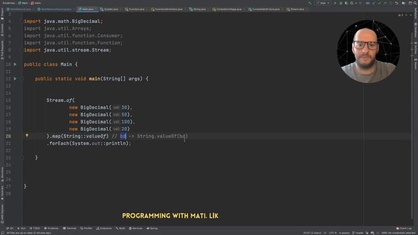The height and width of the screenshot is (235, 418).
Task: Open the Main run configuration dropdown
Action: pos(323,3)
